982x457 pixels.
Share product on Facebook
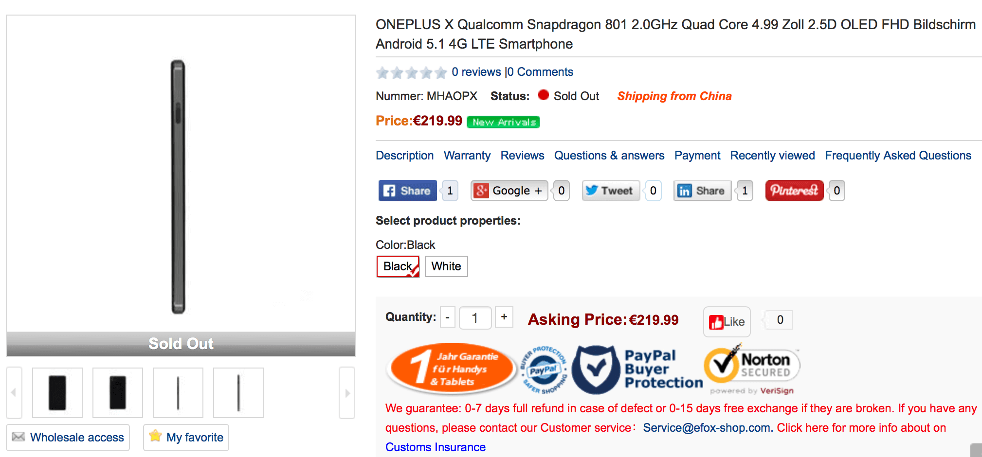pos(408,191)
